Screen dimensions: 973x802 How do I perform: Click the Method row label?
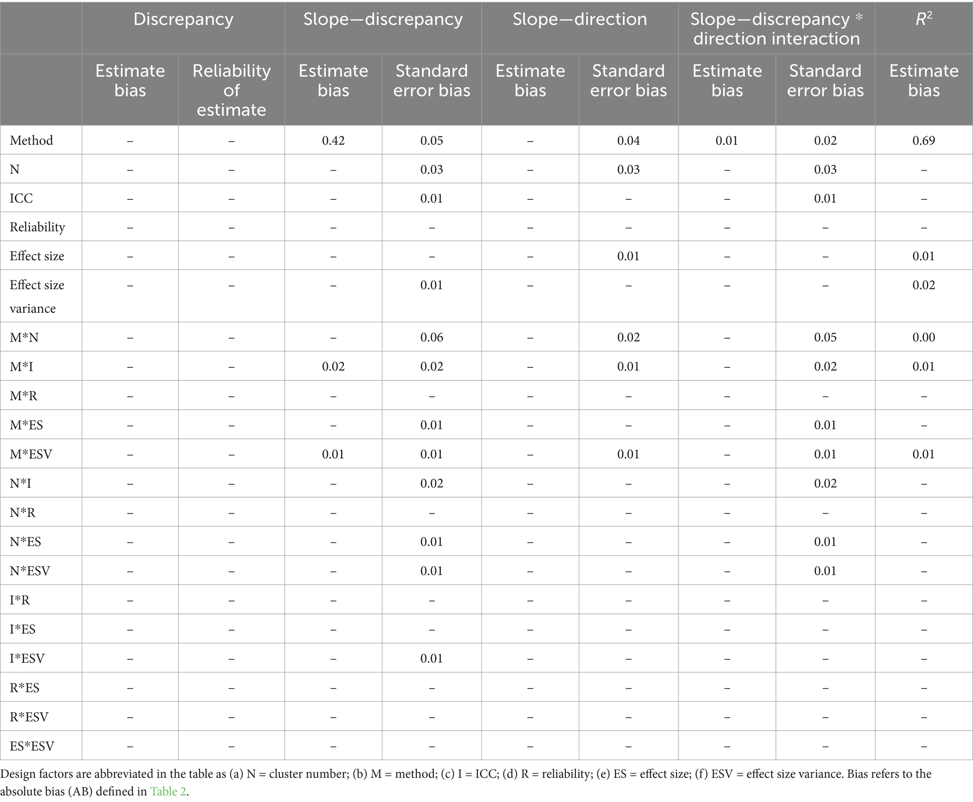[32, 140]
